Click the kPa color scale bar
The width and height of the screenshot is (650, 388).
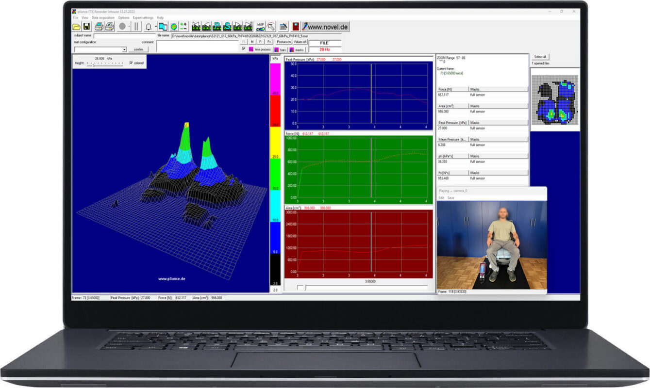coord(275,175)
